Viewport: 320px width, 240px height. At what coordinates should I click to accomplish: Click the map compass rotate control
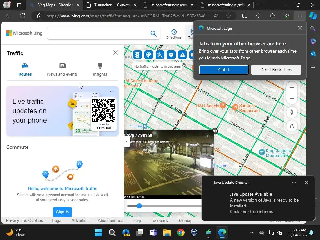point(292,112)
